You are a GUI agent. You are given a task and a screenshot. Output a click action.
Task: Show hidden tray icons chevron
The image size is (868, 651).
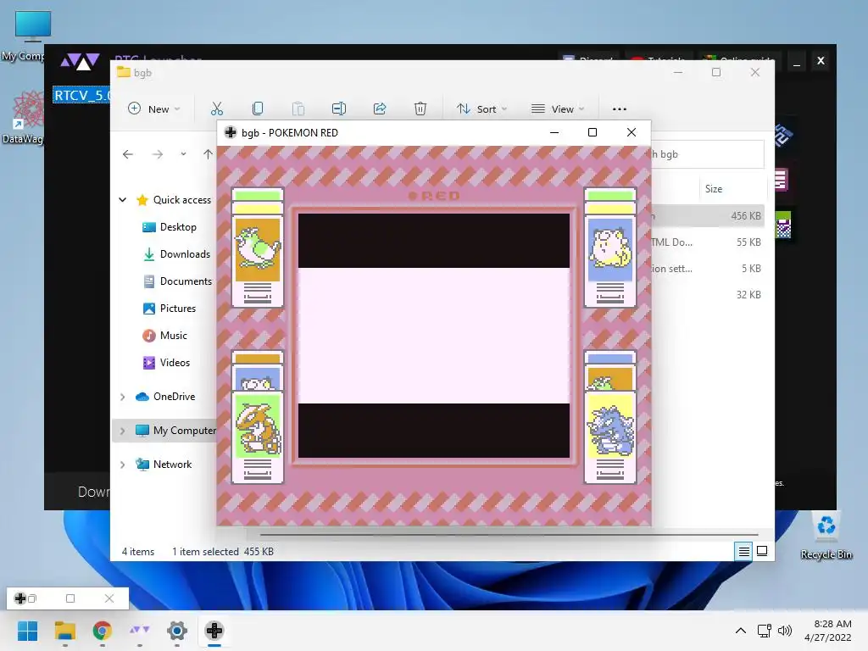pos(740,631)
